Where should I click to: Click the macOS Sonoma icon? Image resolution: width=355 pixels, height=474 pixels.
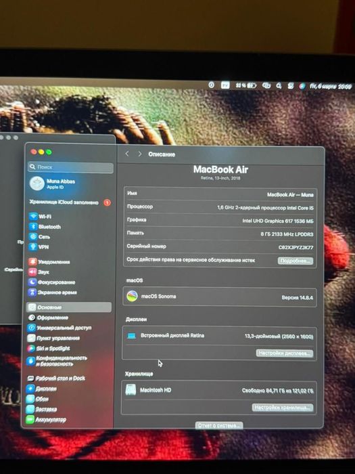pyautogui.click(x=132, y=297)
